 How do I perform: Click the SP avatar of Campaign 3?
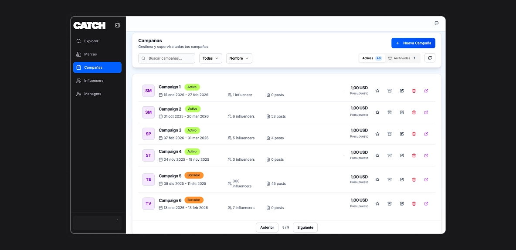tap(149, 134)
